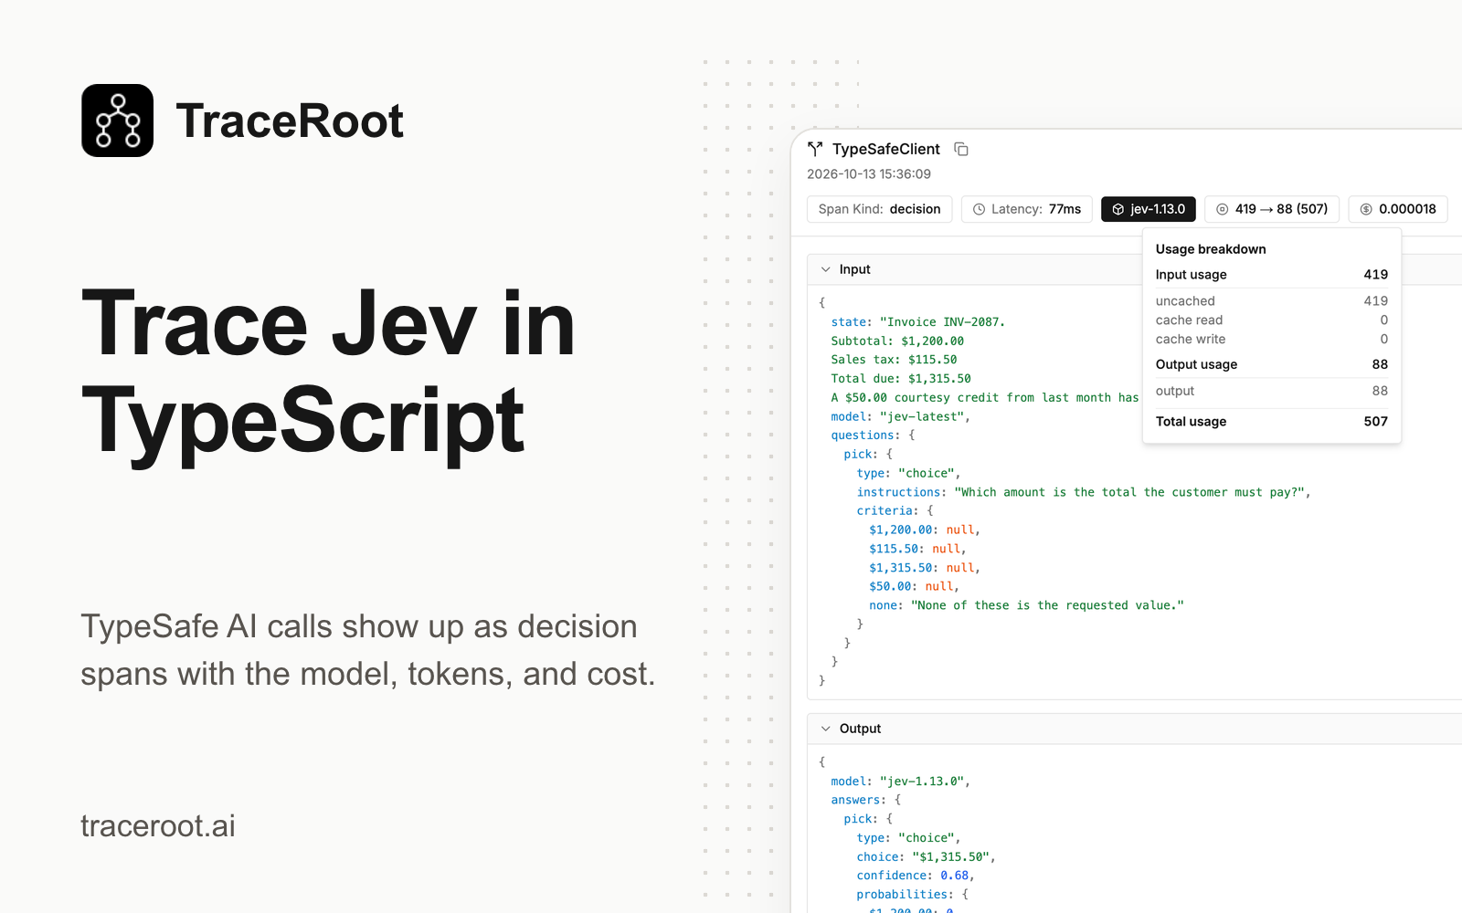The width and height of the screenshot is (1462, 913).
Task: Click the traceroot.ai link text
Action: coord(158,825)
